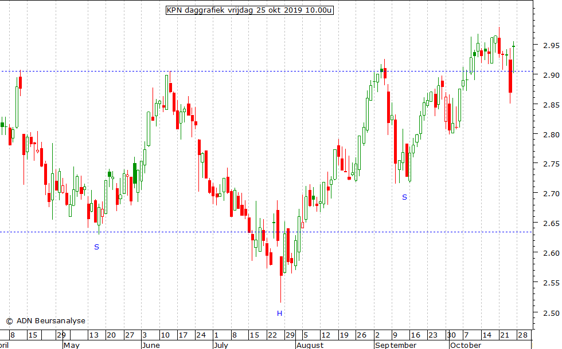
Task: Click the date label 5 in August
Action: coord(305,335)
